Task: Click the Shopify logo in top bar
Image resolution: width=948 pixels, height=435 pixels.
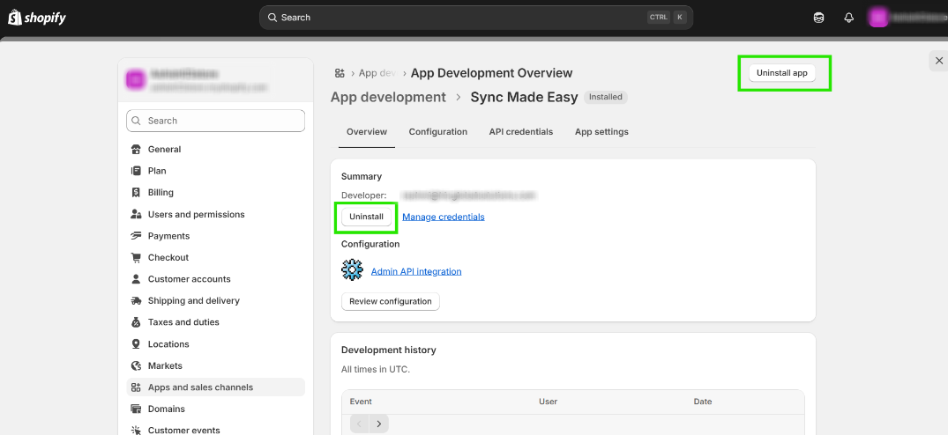Action: (x=37, y=18)
